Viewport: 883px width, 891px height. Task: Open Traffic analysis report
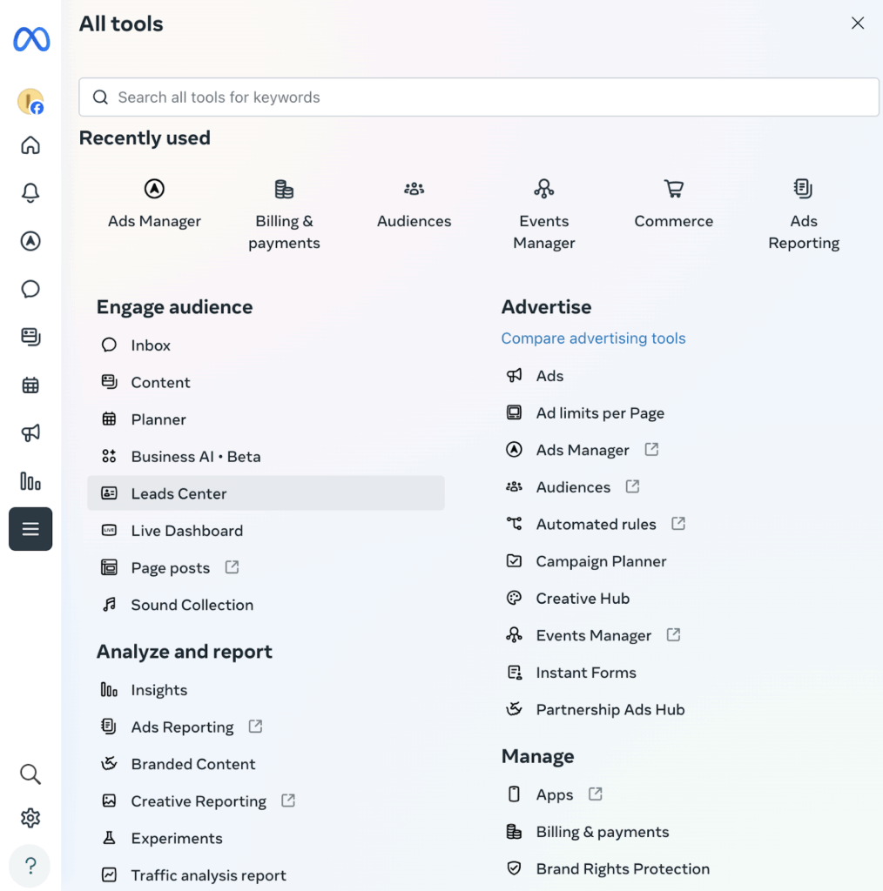tap(266, 875)
